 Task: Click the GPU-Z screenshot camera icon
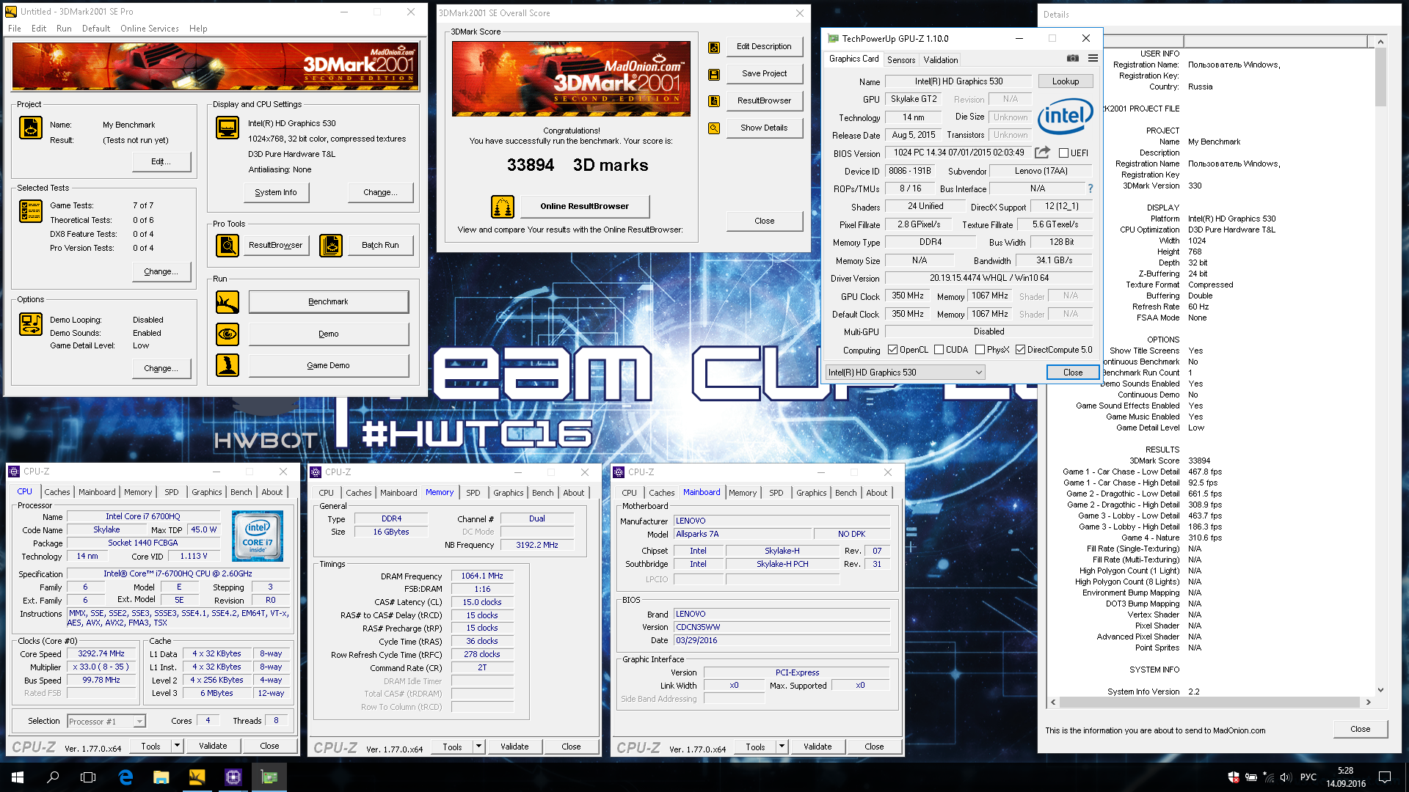tap(1073, 59)
